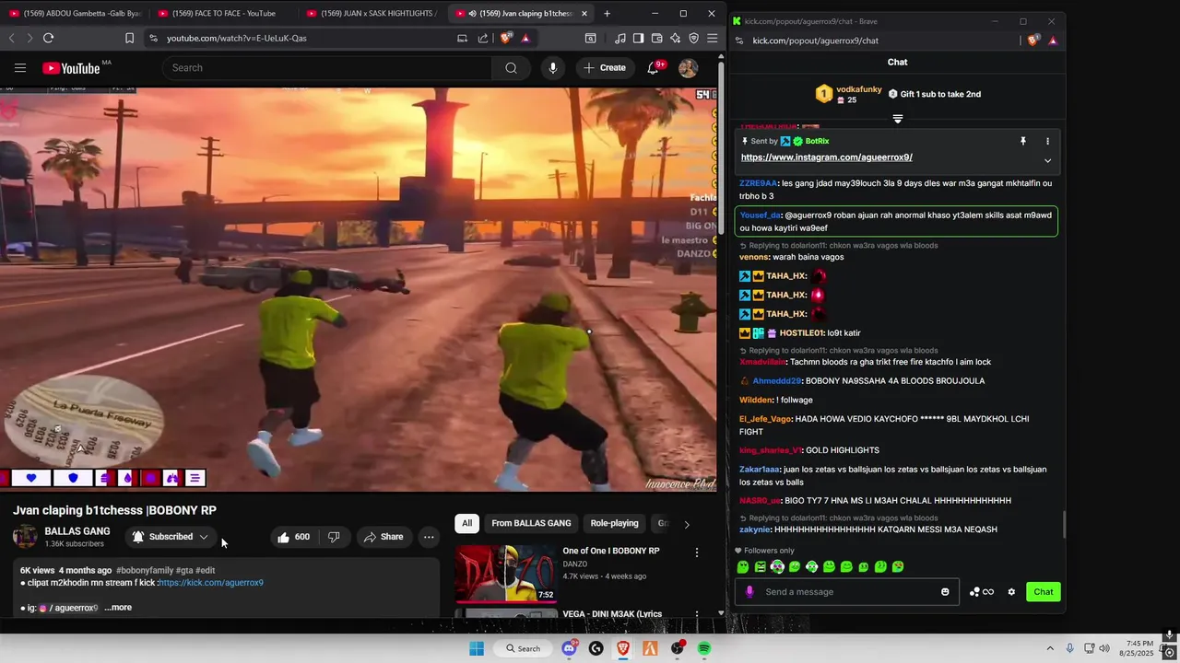
Task: Expand description with ...more
Action: pyautogui.click(x=118, y=608)
